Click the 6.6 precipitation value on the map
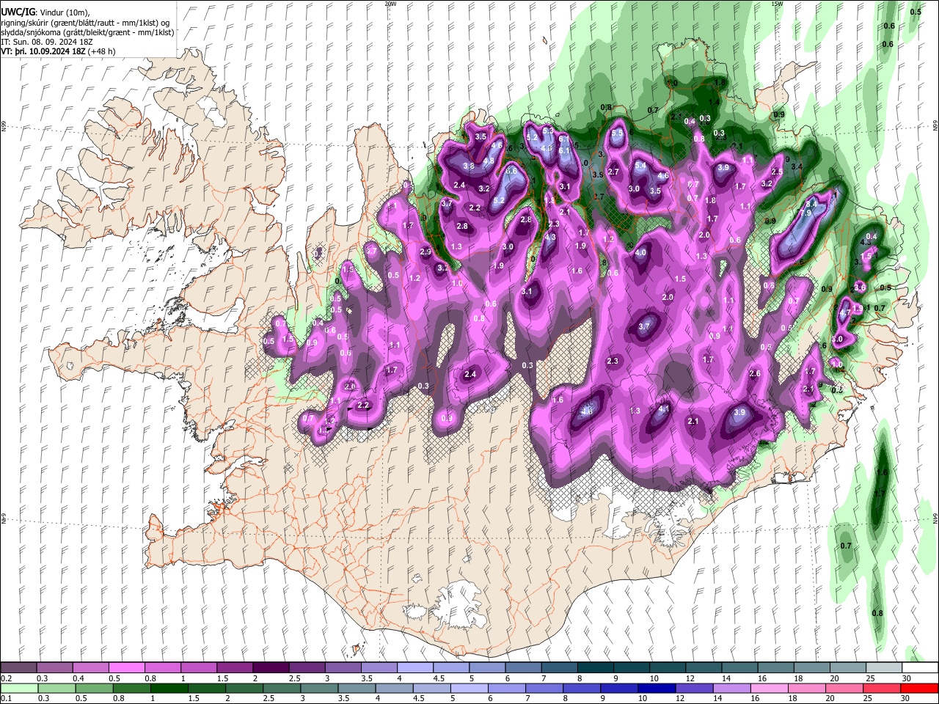Viewport: 939px width, 704px height. click(x=511, y=171)
